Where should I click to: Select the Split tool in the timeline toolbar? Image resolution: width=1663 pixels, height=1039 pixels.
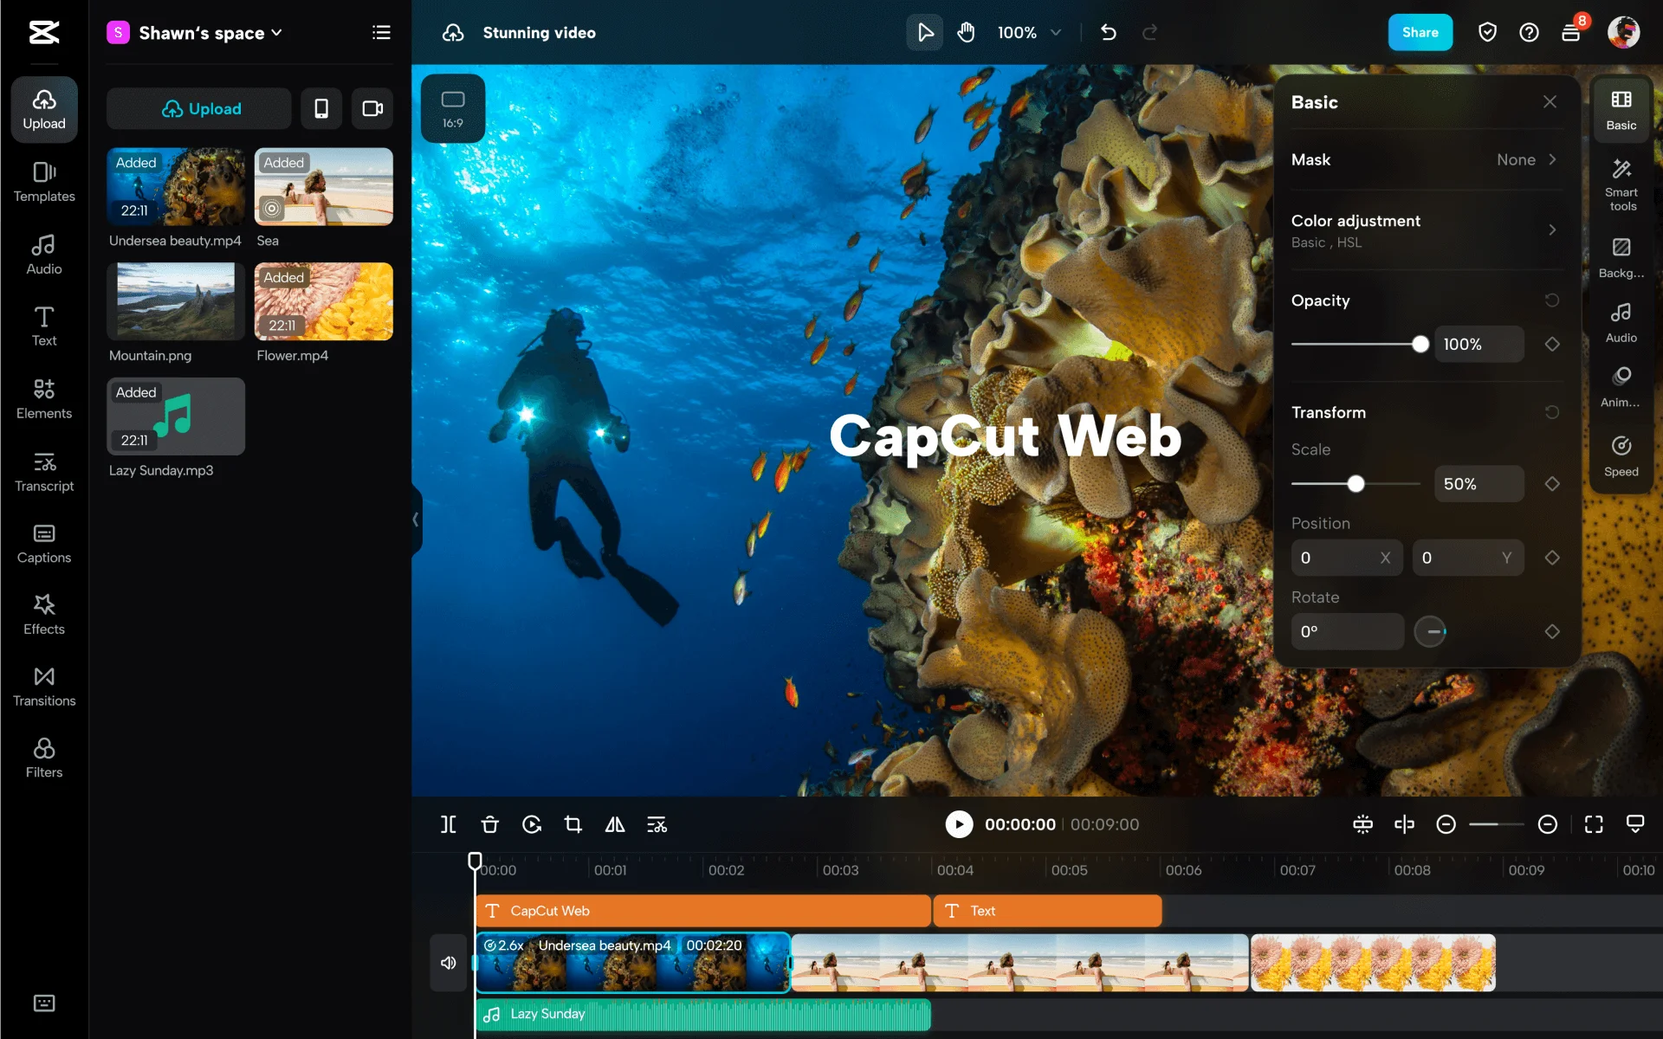pyautogui.click(x=448, y=824)
